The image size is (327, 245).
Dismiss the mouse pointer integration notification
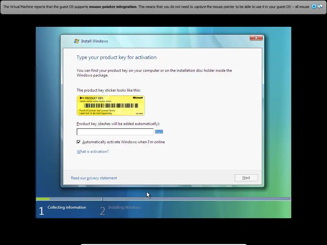pyautogui.click(x=314, y=6)
